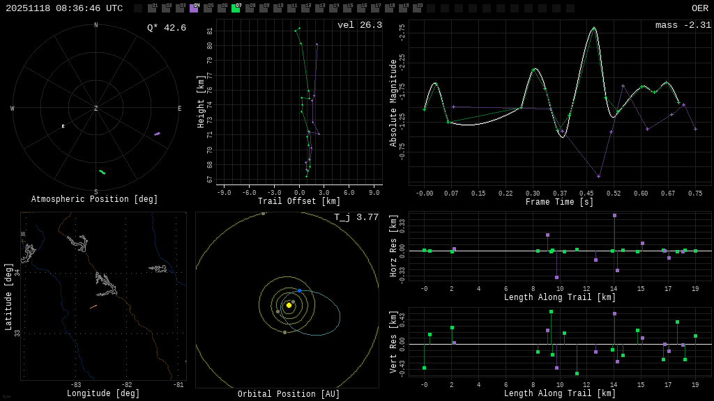Click the UTC timestamp at top left
Screen dimensions: 714x401
64,8
